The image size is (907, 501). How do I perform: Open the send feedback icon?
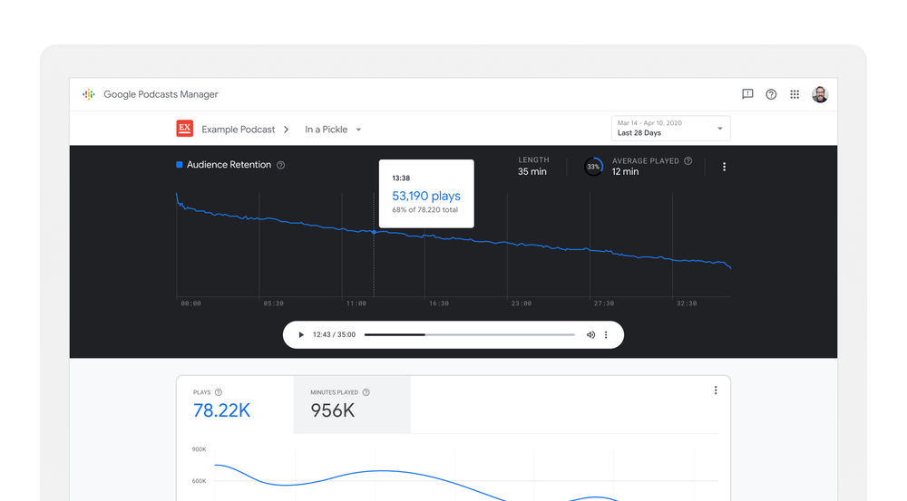click(x=747, y=94)
